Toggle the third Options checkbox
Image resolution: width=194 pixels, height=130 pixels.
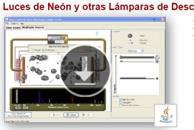[121, 105]
